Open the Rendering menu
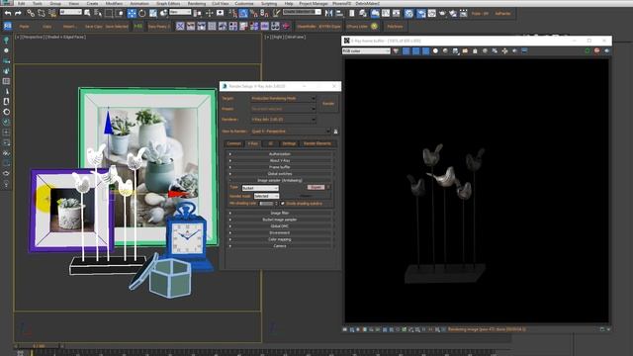The image size is (633, 356). tap(197, 3)
